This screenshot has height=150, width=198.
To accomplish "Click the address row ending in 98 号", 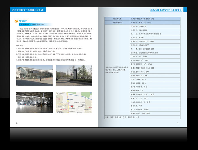I will 155,34.
